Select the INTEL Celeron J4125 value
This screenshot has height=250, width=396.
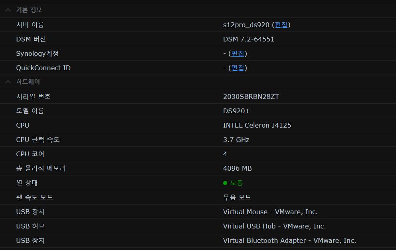(257, 125)
